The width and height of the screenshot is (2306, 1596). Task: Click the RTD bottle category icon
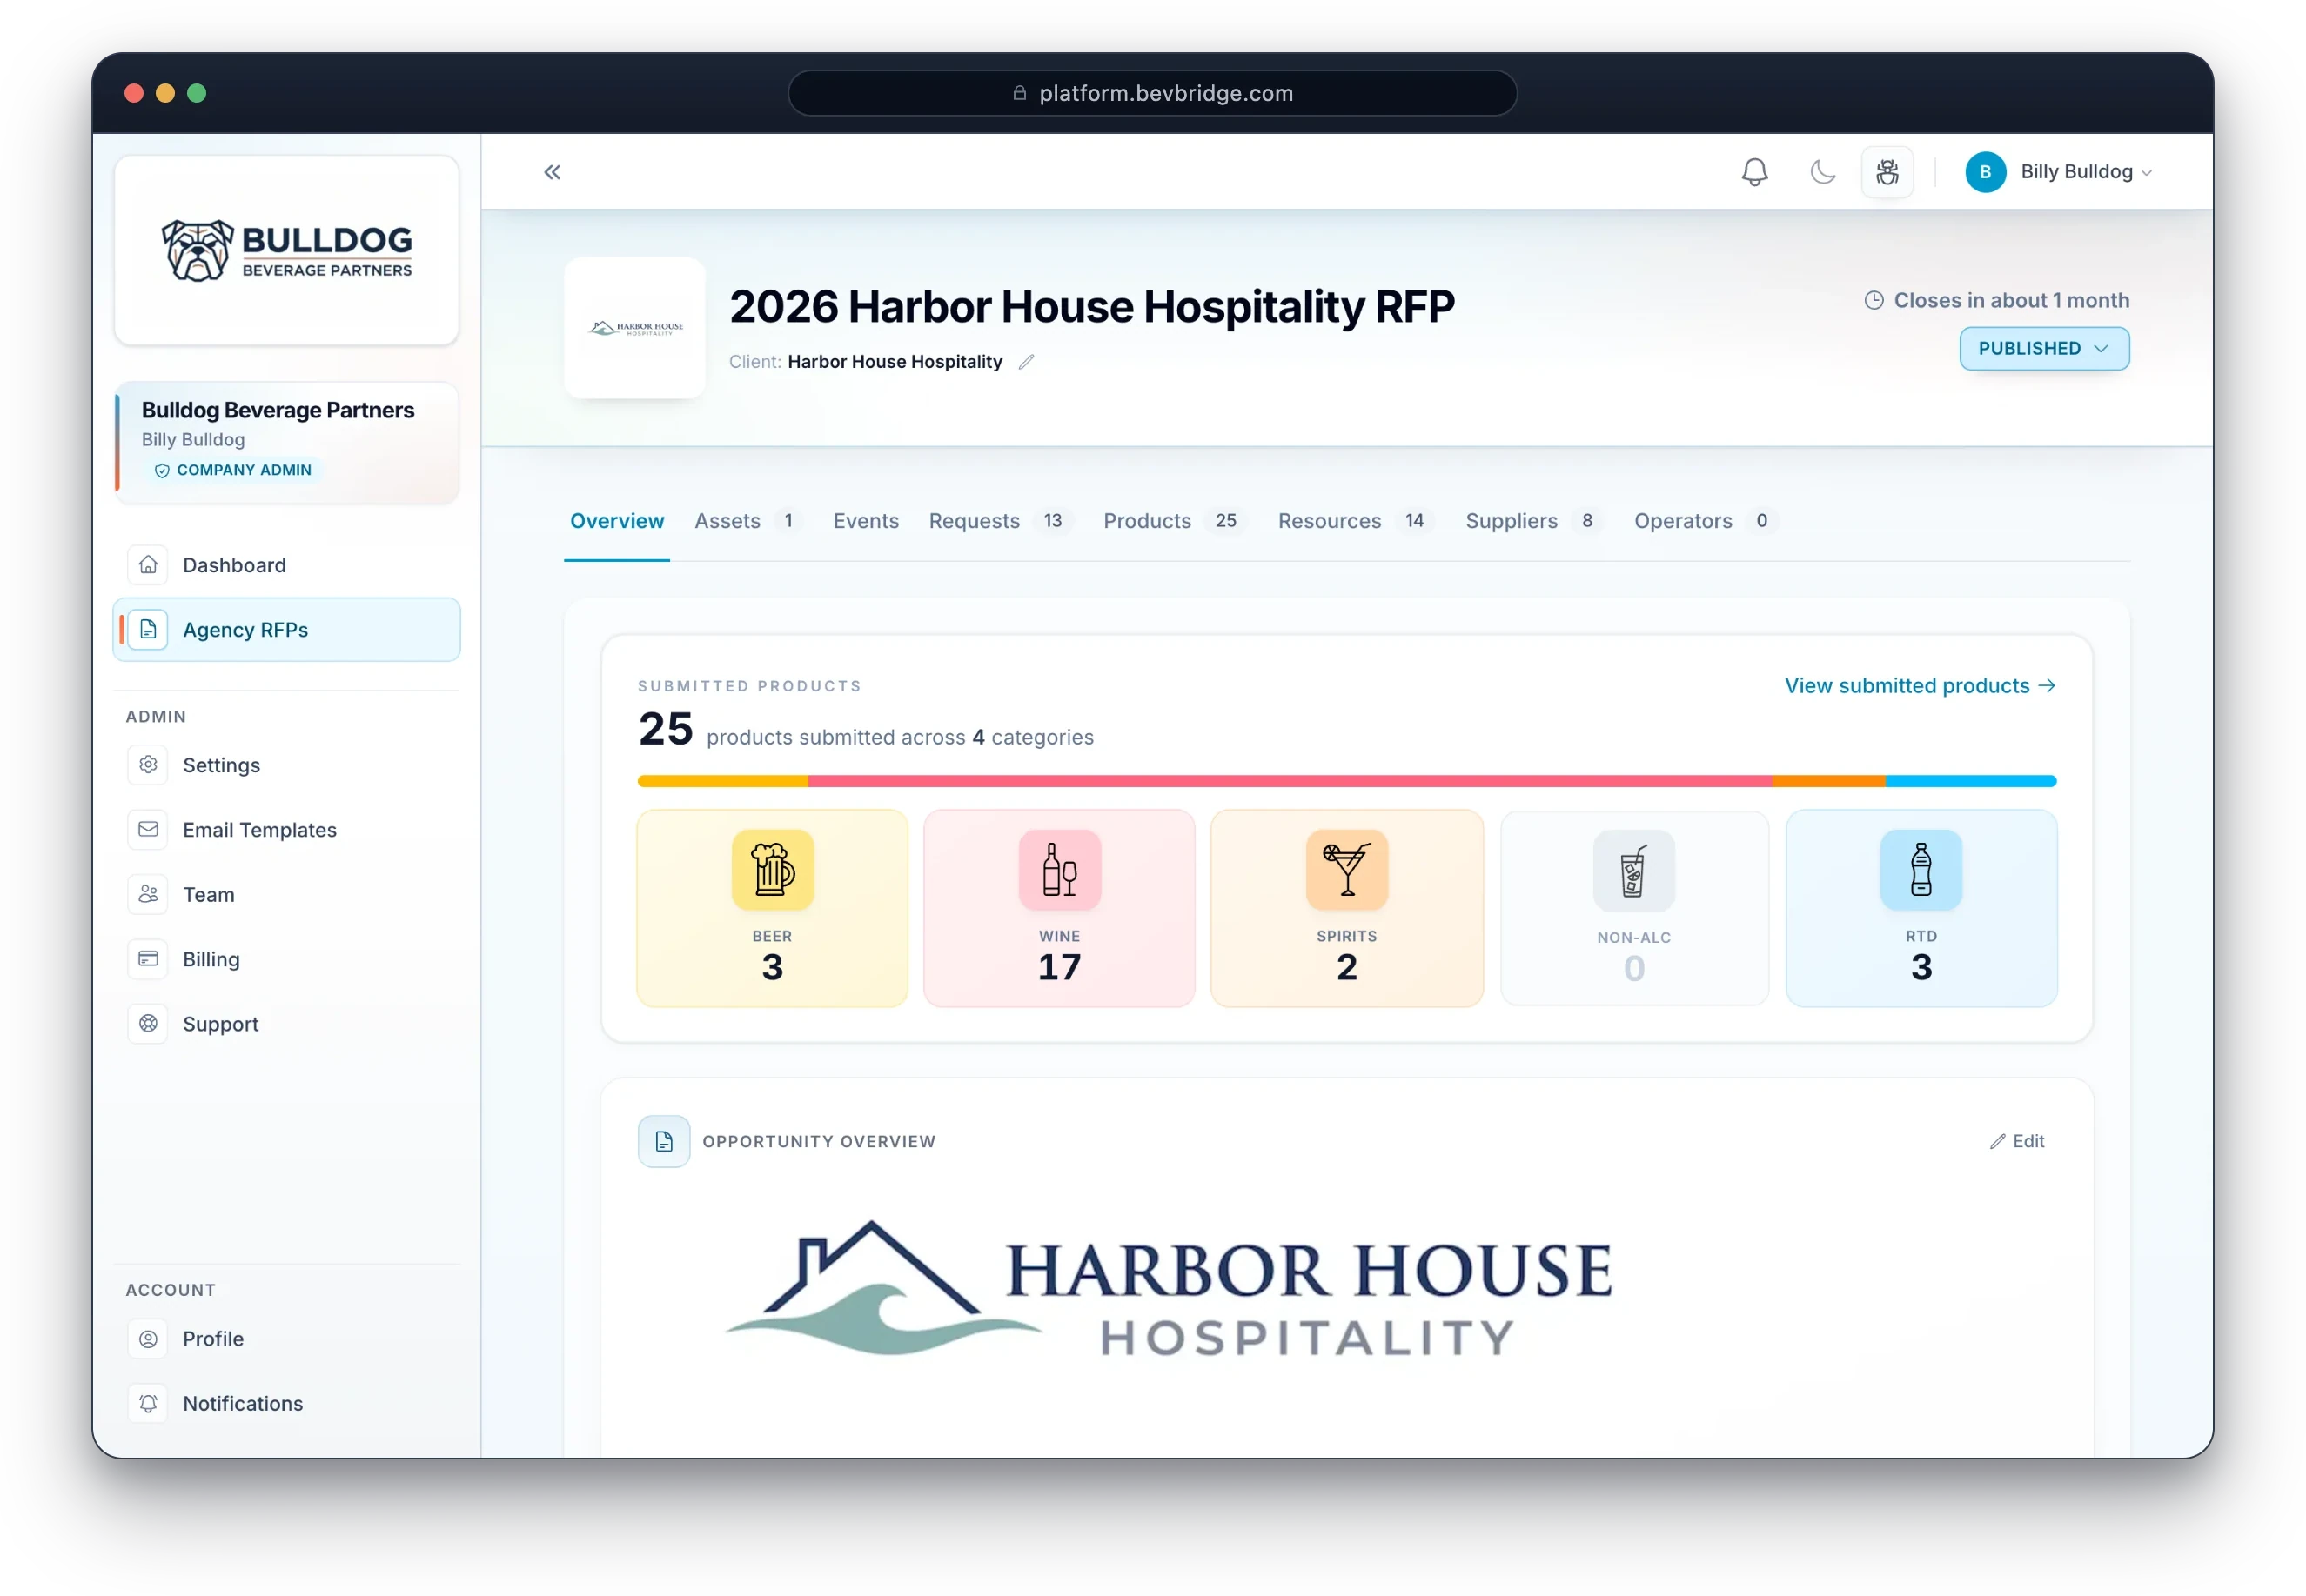coord(1921,870)
